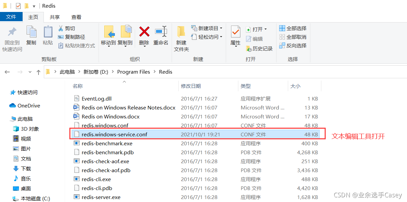The image size is (407, 202).
Task: Sort by the Size (大小) column header
Action: pos(295,86)
